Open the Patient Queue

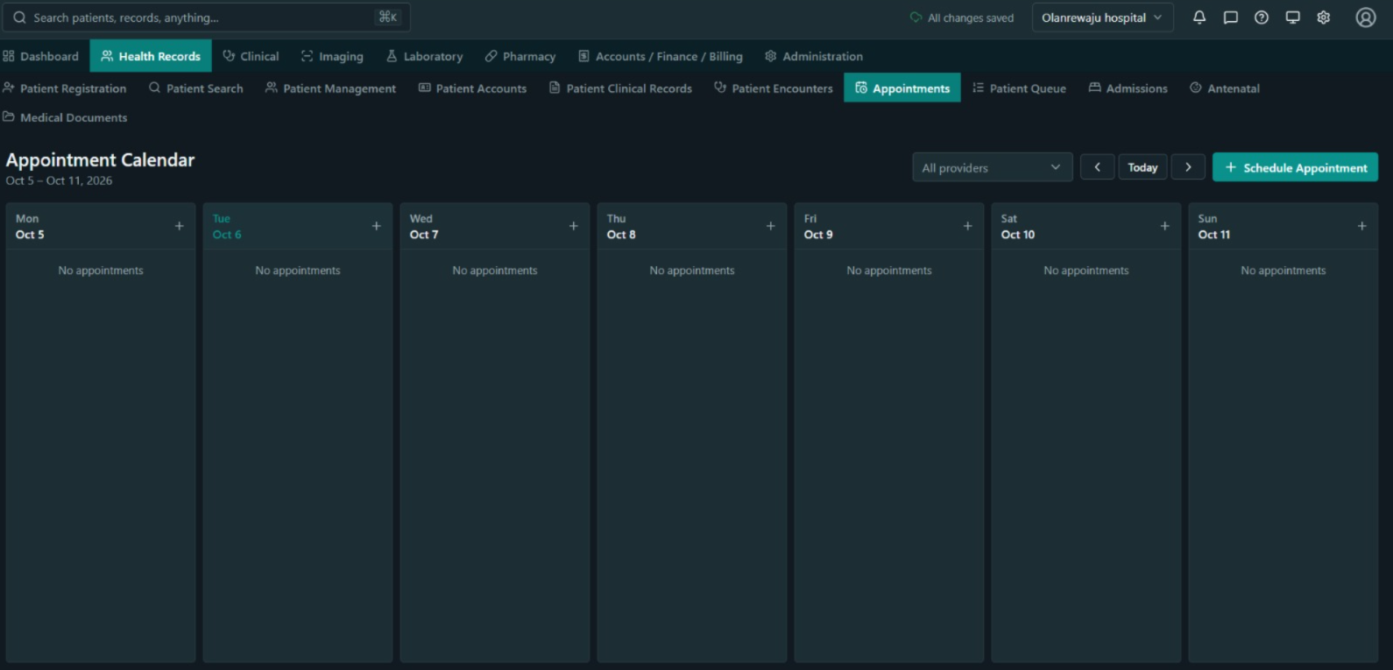(x=1020, y=88)
